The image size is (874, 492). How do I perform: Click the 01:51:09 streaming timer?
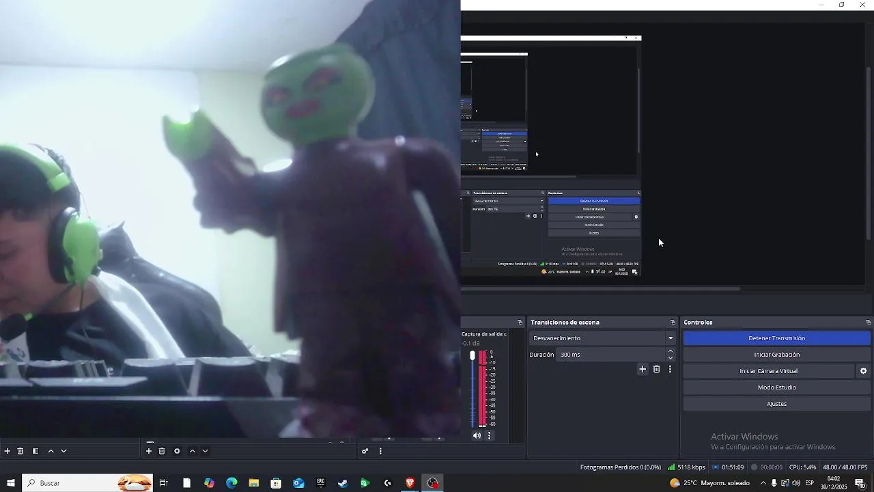point(728,467)
